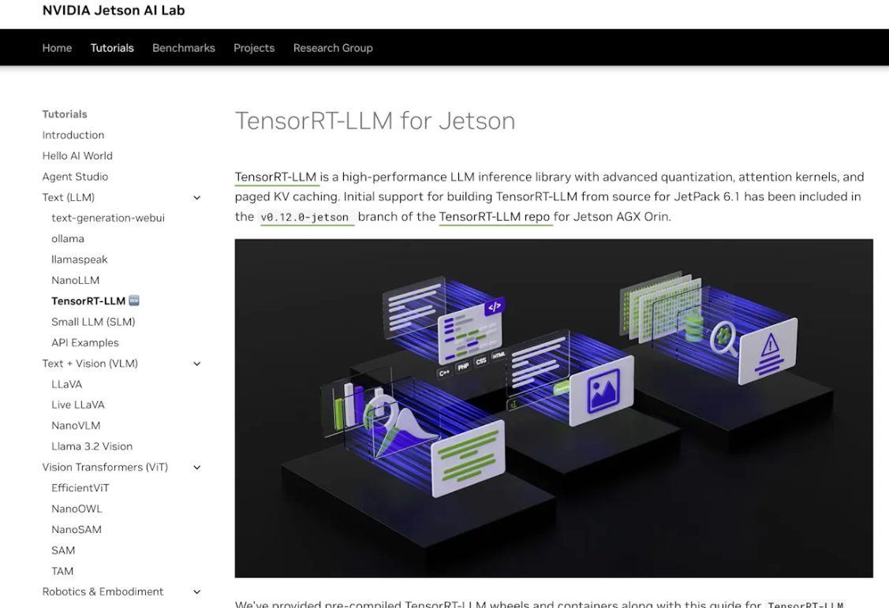Select NanoOWL under Vision Transformers
Image resolution: width=889 pixels, height=608 pixels.
coord(76,509)
